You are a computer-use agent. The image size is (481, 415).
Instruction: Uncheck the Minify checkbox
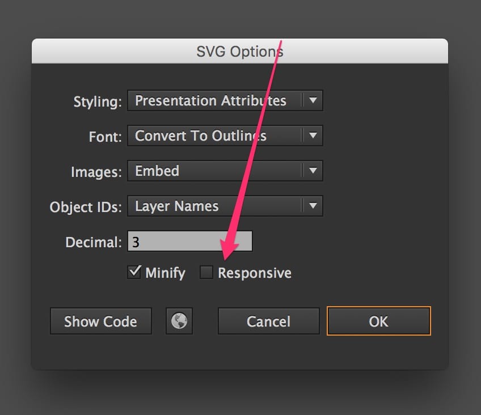134,273
